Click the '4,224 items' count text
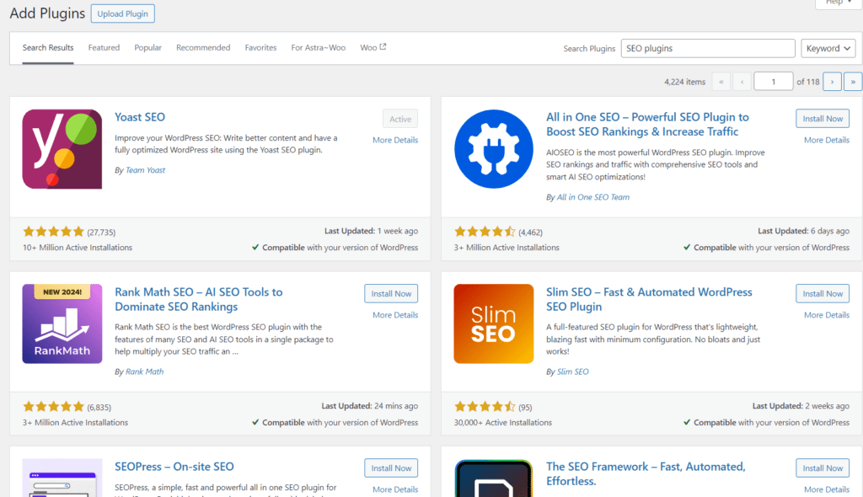Screen dimensions: 863x497 coord(684,82)
